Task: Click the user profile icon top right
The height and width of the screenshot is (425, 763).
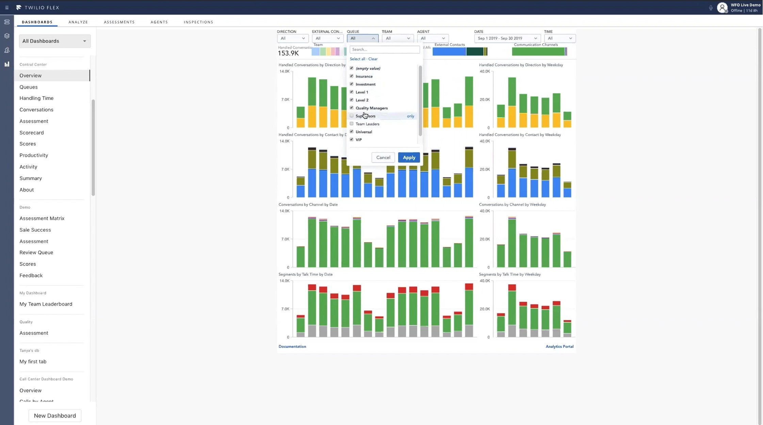Action: [x=721, y=7]
